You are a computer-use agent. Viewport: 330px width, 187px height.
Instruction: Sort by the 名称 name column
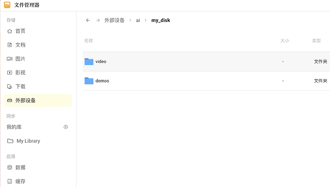88,41
